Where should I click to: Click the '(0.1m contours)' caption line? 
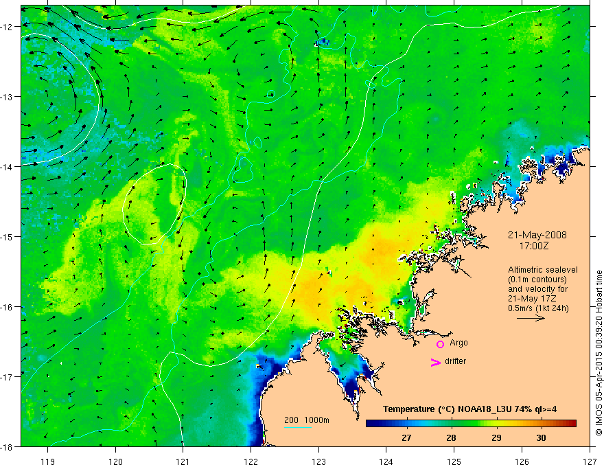tap(537, 280)
